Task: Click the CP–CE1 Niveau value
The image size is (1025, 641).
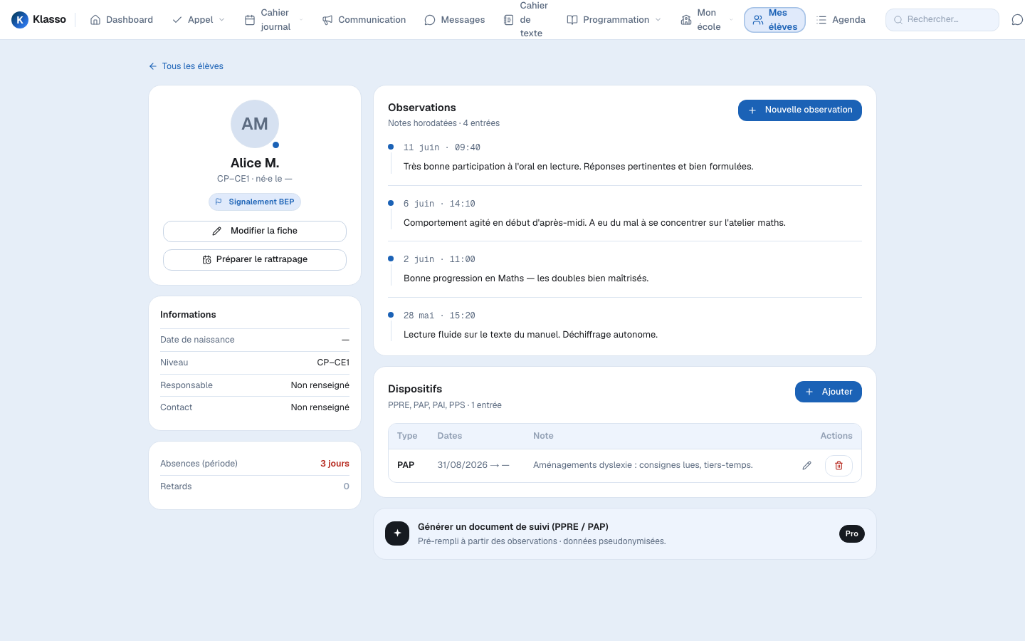Action: coord(333,363)
